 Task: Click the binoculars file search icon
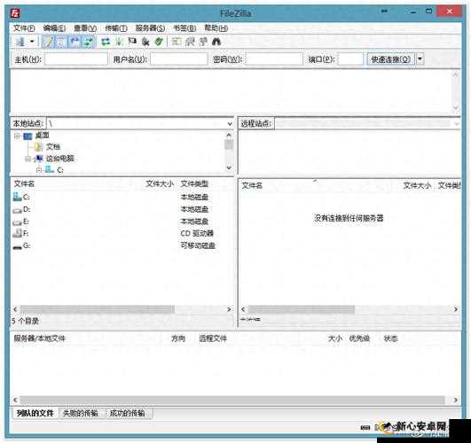tap(216, 42)
